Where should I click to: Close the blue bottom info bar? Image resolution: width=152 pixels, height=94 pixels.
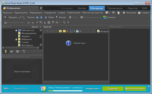[149, 87]
